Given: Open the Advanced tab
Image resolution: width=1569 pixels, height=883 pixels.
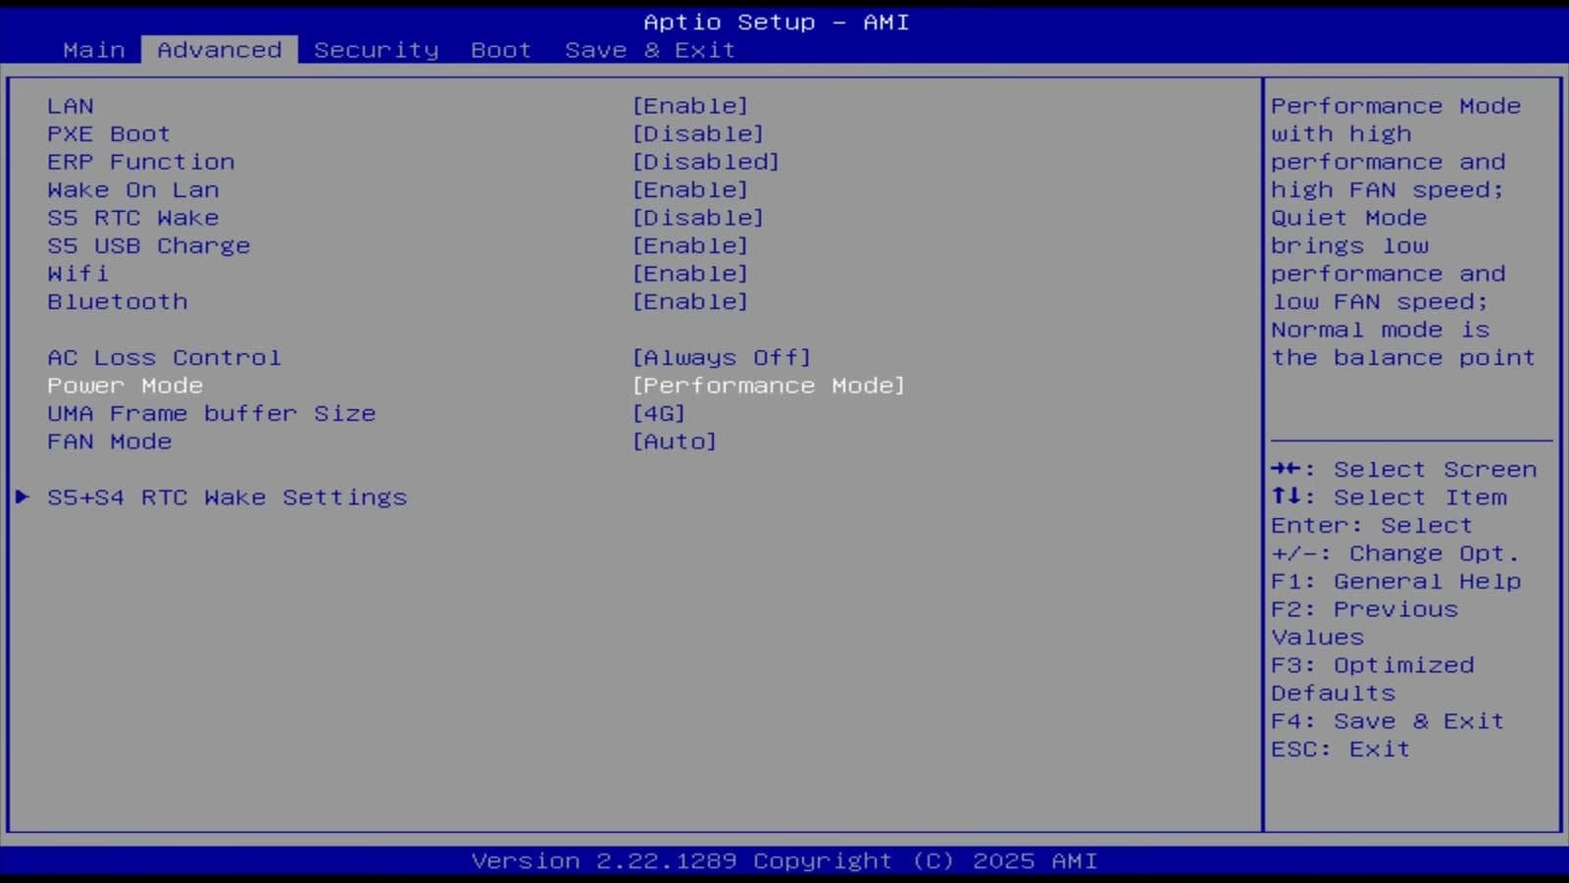Looking at the screenshot, I should click(220, 50).
